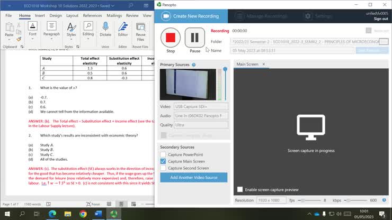Tick Enable screen capture preview
The height and width of the screenshot is (220, 392).
point(240,189)
